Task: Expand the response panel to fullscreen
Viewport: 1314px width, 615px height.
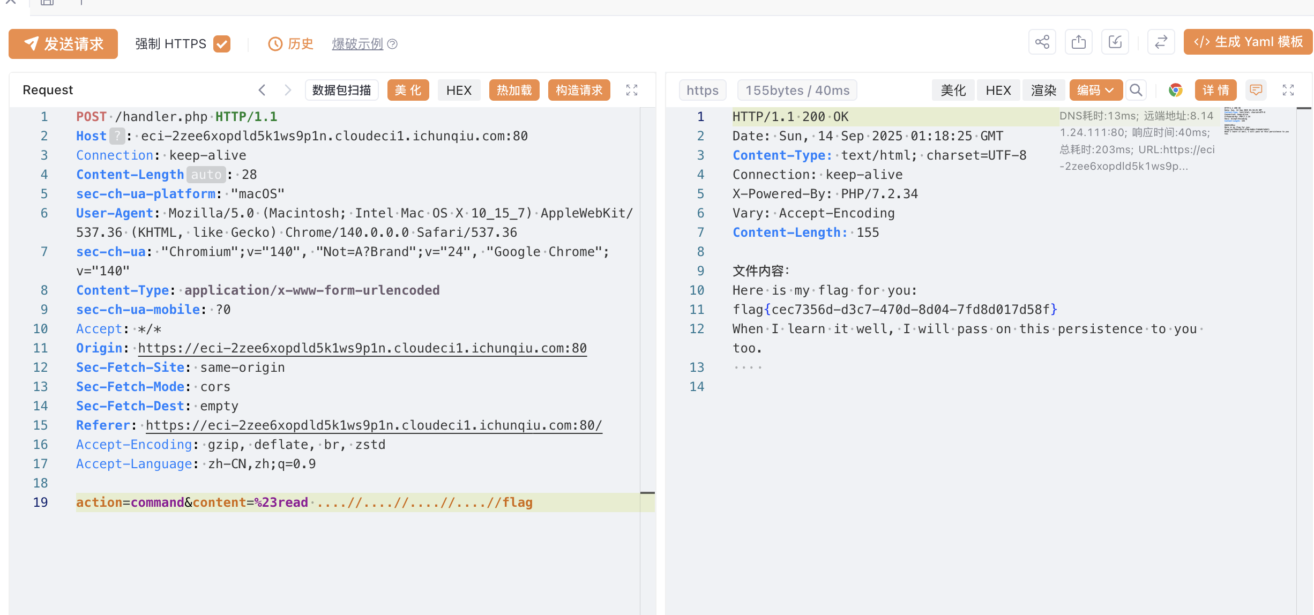Action: (1288, 90)
